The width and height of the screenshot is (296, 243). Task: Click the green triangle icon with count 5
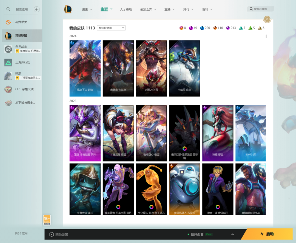(x=250, y=28)
